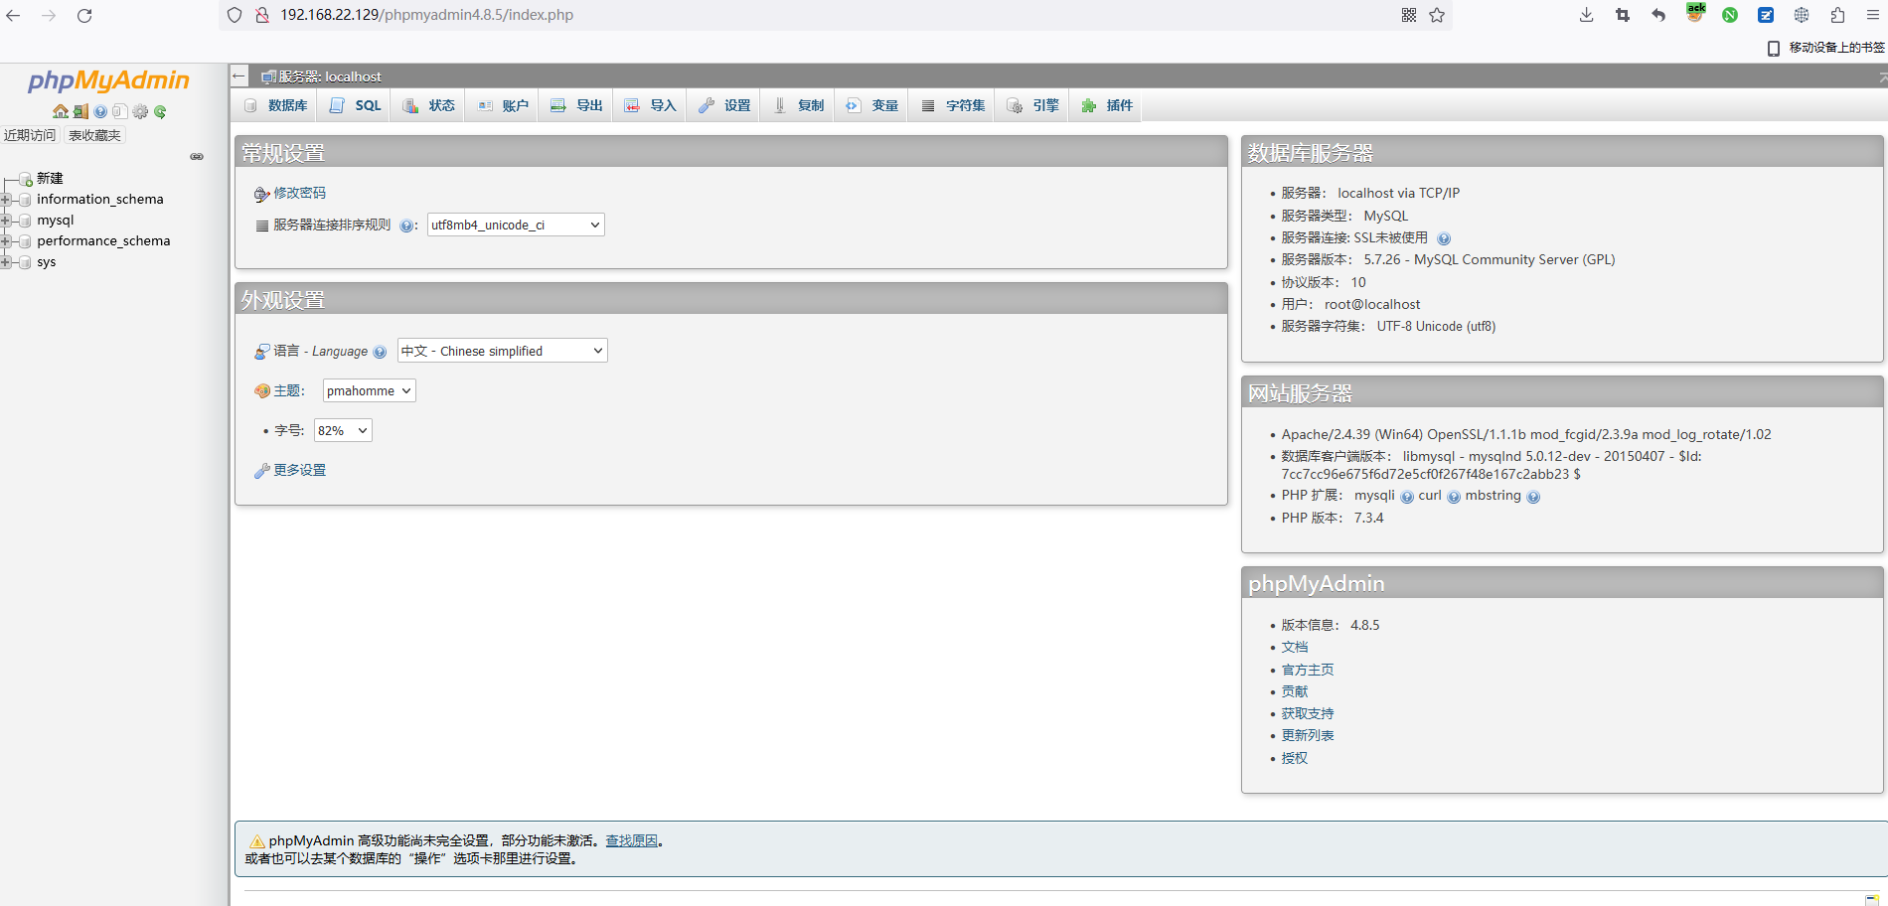Switch to the SQL tab

point(356,105)
